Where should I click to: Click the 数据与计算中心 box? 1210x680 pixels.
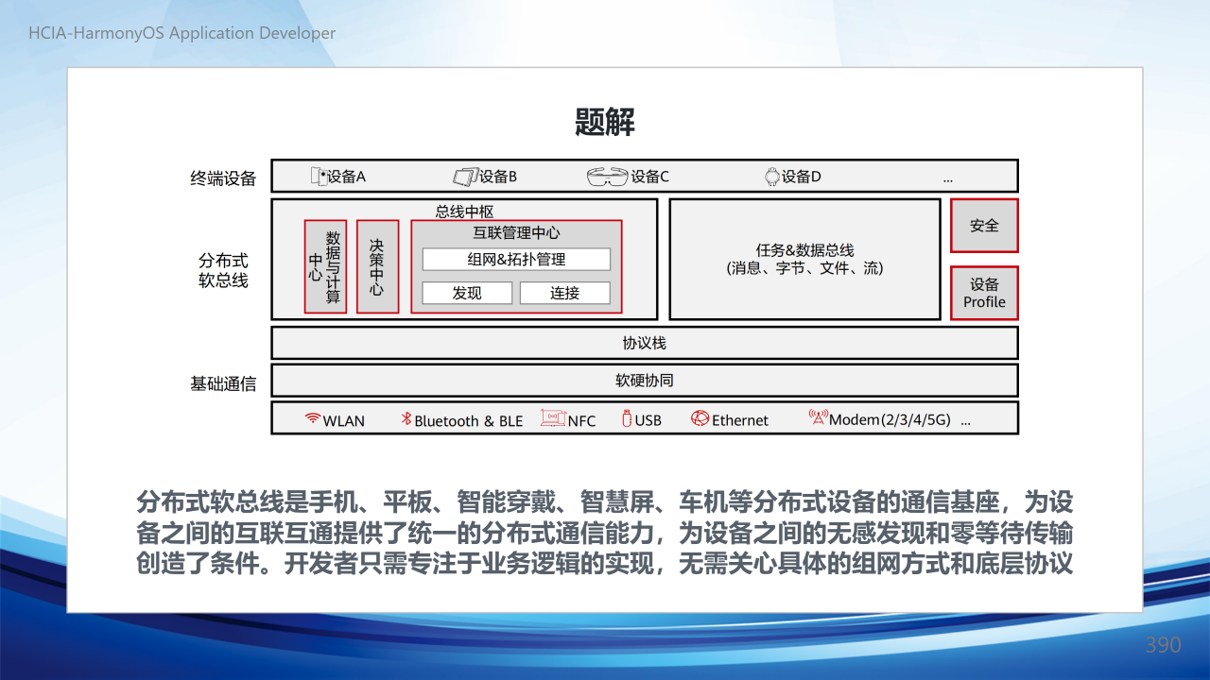(x=325, y=266)
